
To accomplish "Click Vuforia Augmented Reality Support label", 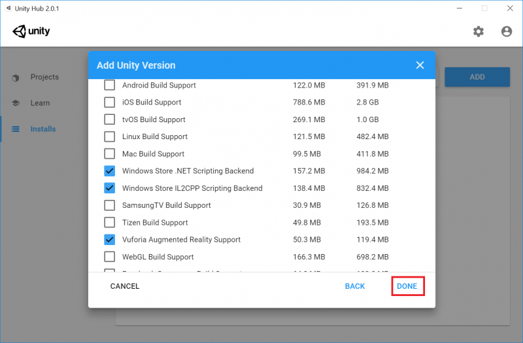I will [181, 239].
